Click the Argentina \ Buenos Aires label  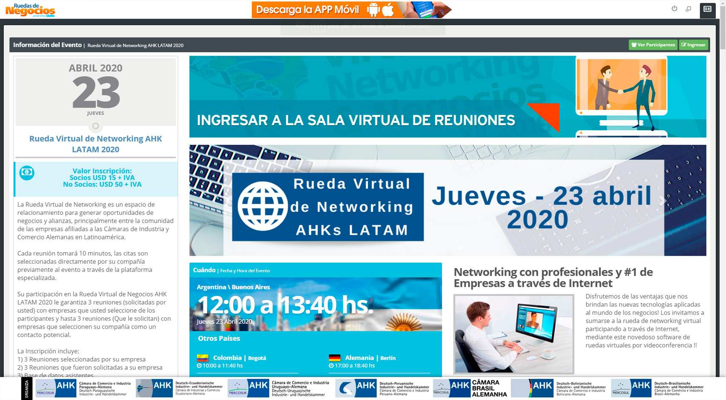[233, 287]
